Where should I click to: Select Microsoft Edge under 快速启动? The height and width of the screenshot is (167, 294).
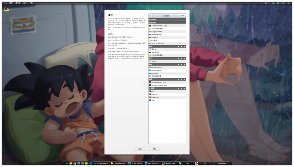[167, 35]
